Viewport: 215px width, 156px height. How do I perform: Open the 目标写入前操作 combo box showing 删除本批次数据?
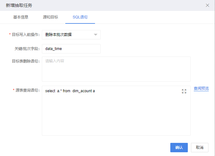(71, 35)
